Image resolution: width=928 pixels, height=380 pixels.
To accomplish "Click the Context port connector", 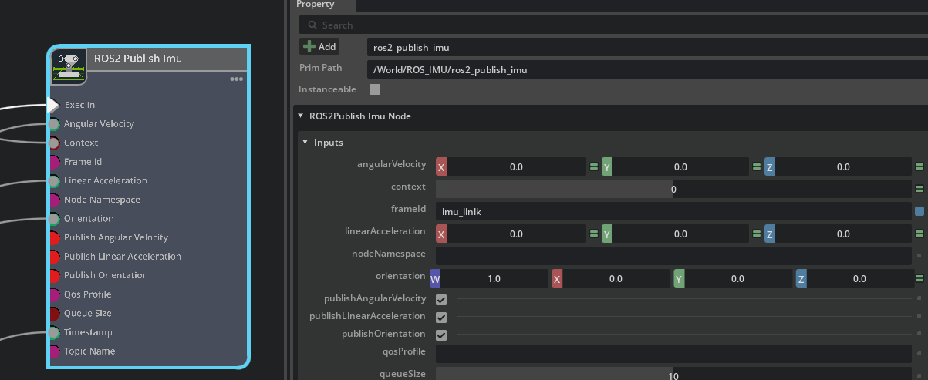I will coord(53,143).
